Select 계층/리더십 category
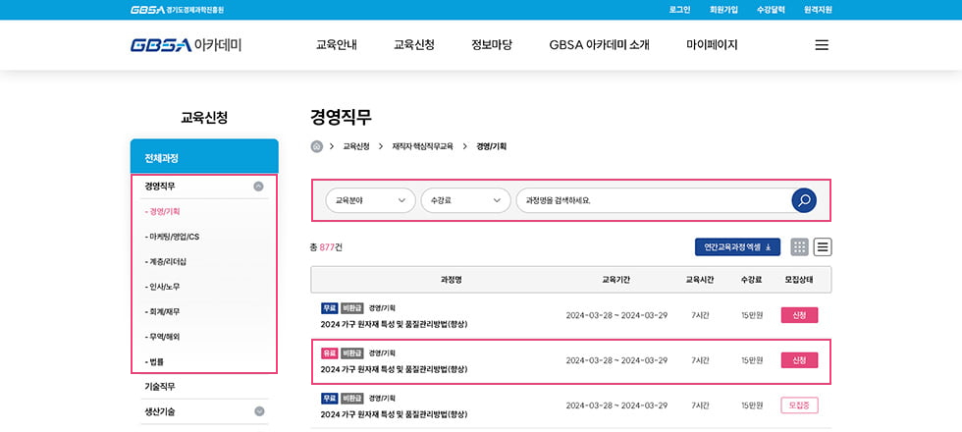This screenshot has width=962, height=432. click(166, 262)
